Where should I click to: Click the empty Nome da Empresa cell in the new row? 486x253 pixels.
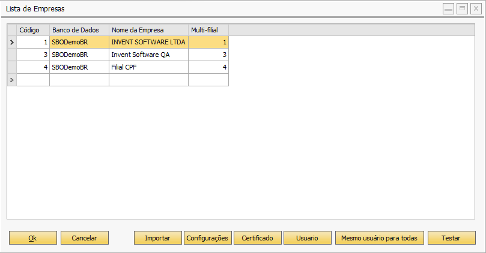coord(149,80)
